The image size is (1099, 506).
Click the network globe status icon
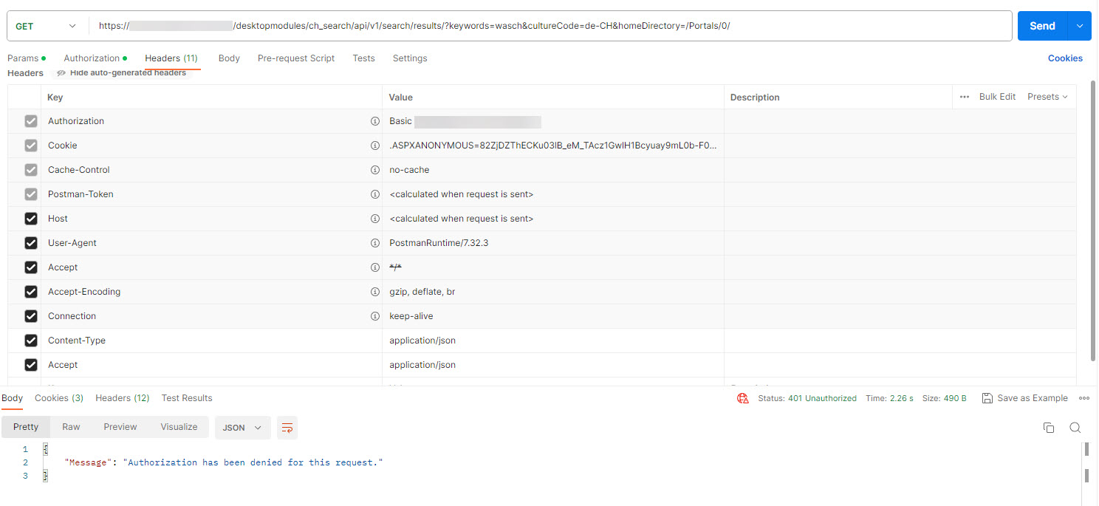pyautogui.click(x=743, y=398)
